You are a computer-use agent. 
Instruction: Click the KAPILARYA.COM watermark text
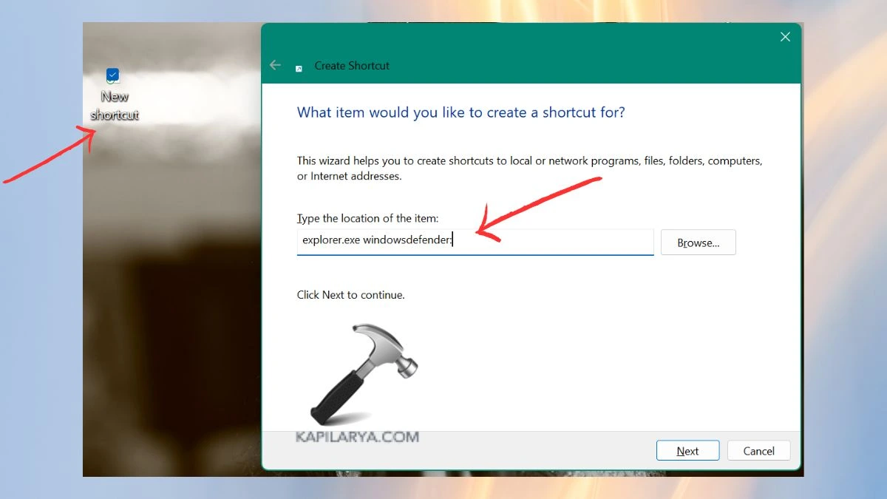357,437
